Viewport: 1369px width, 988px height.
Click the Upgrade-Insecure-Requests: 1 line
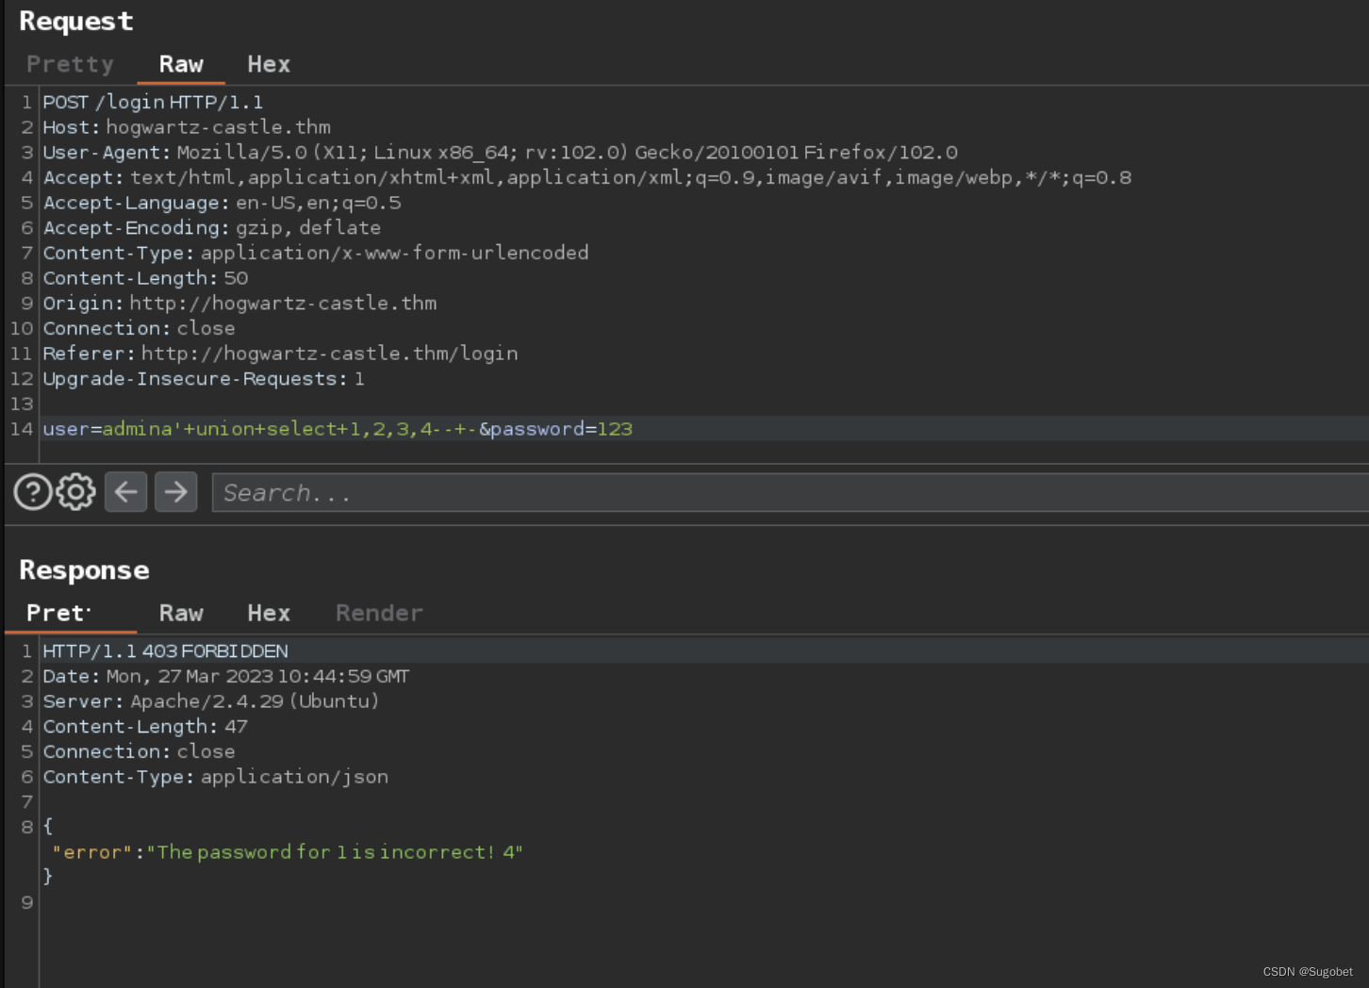pos(204,379)
